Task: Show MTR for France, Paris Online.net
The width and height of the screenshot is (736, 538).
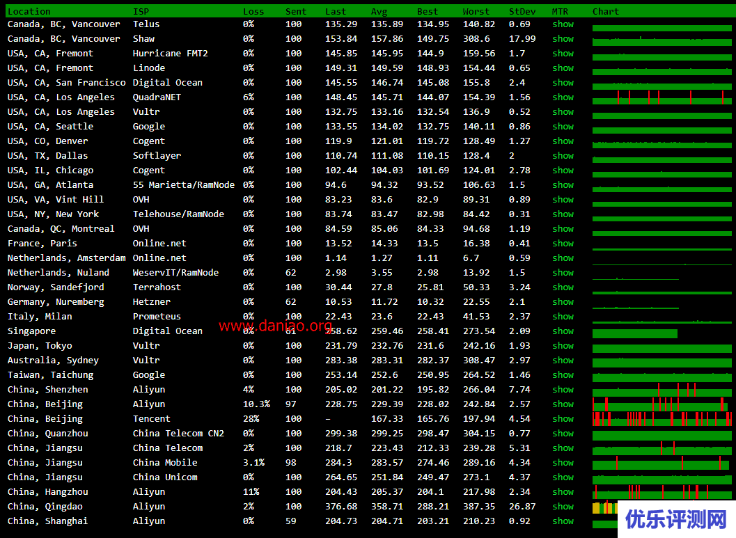Action: [563, 243]
